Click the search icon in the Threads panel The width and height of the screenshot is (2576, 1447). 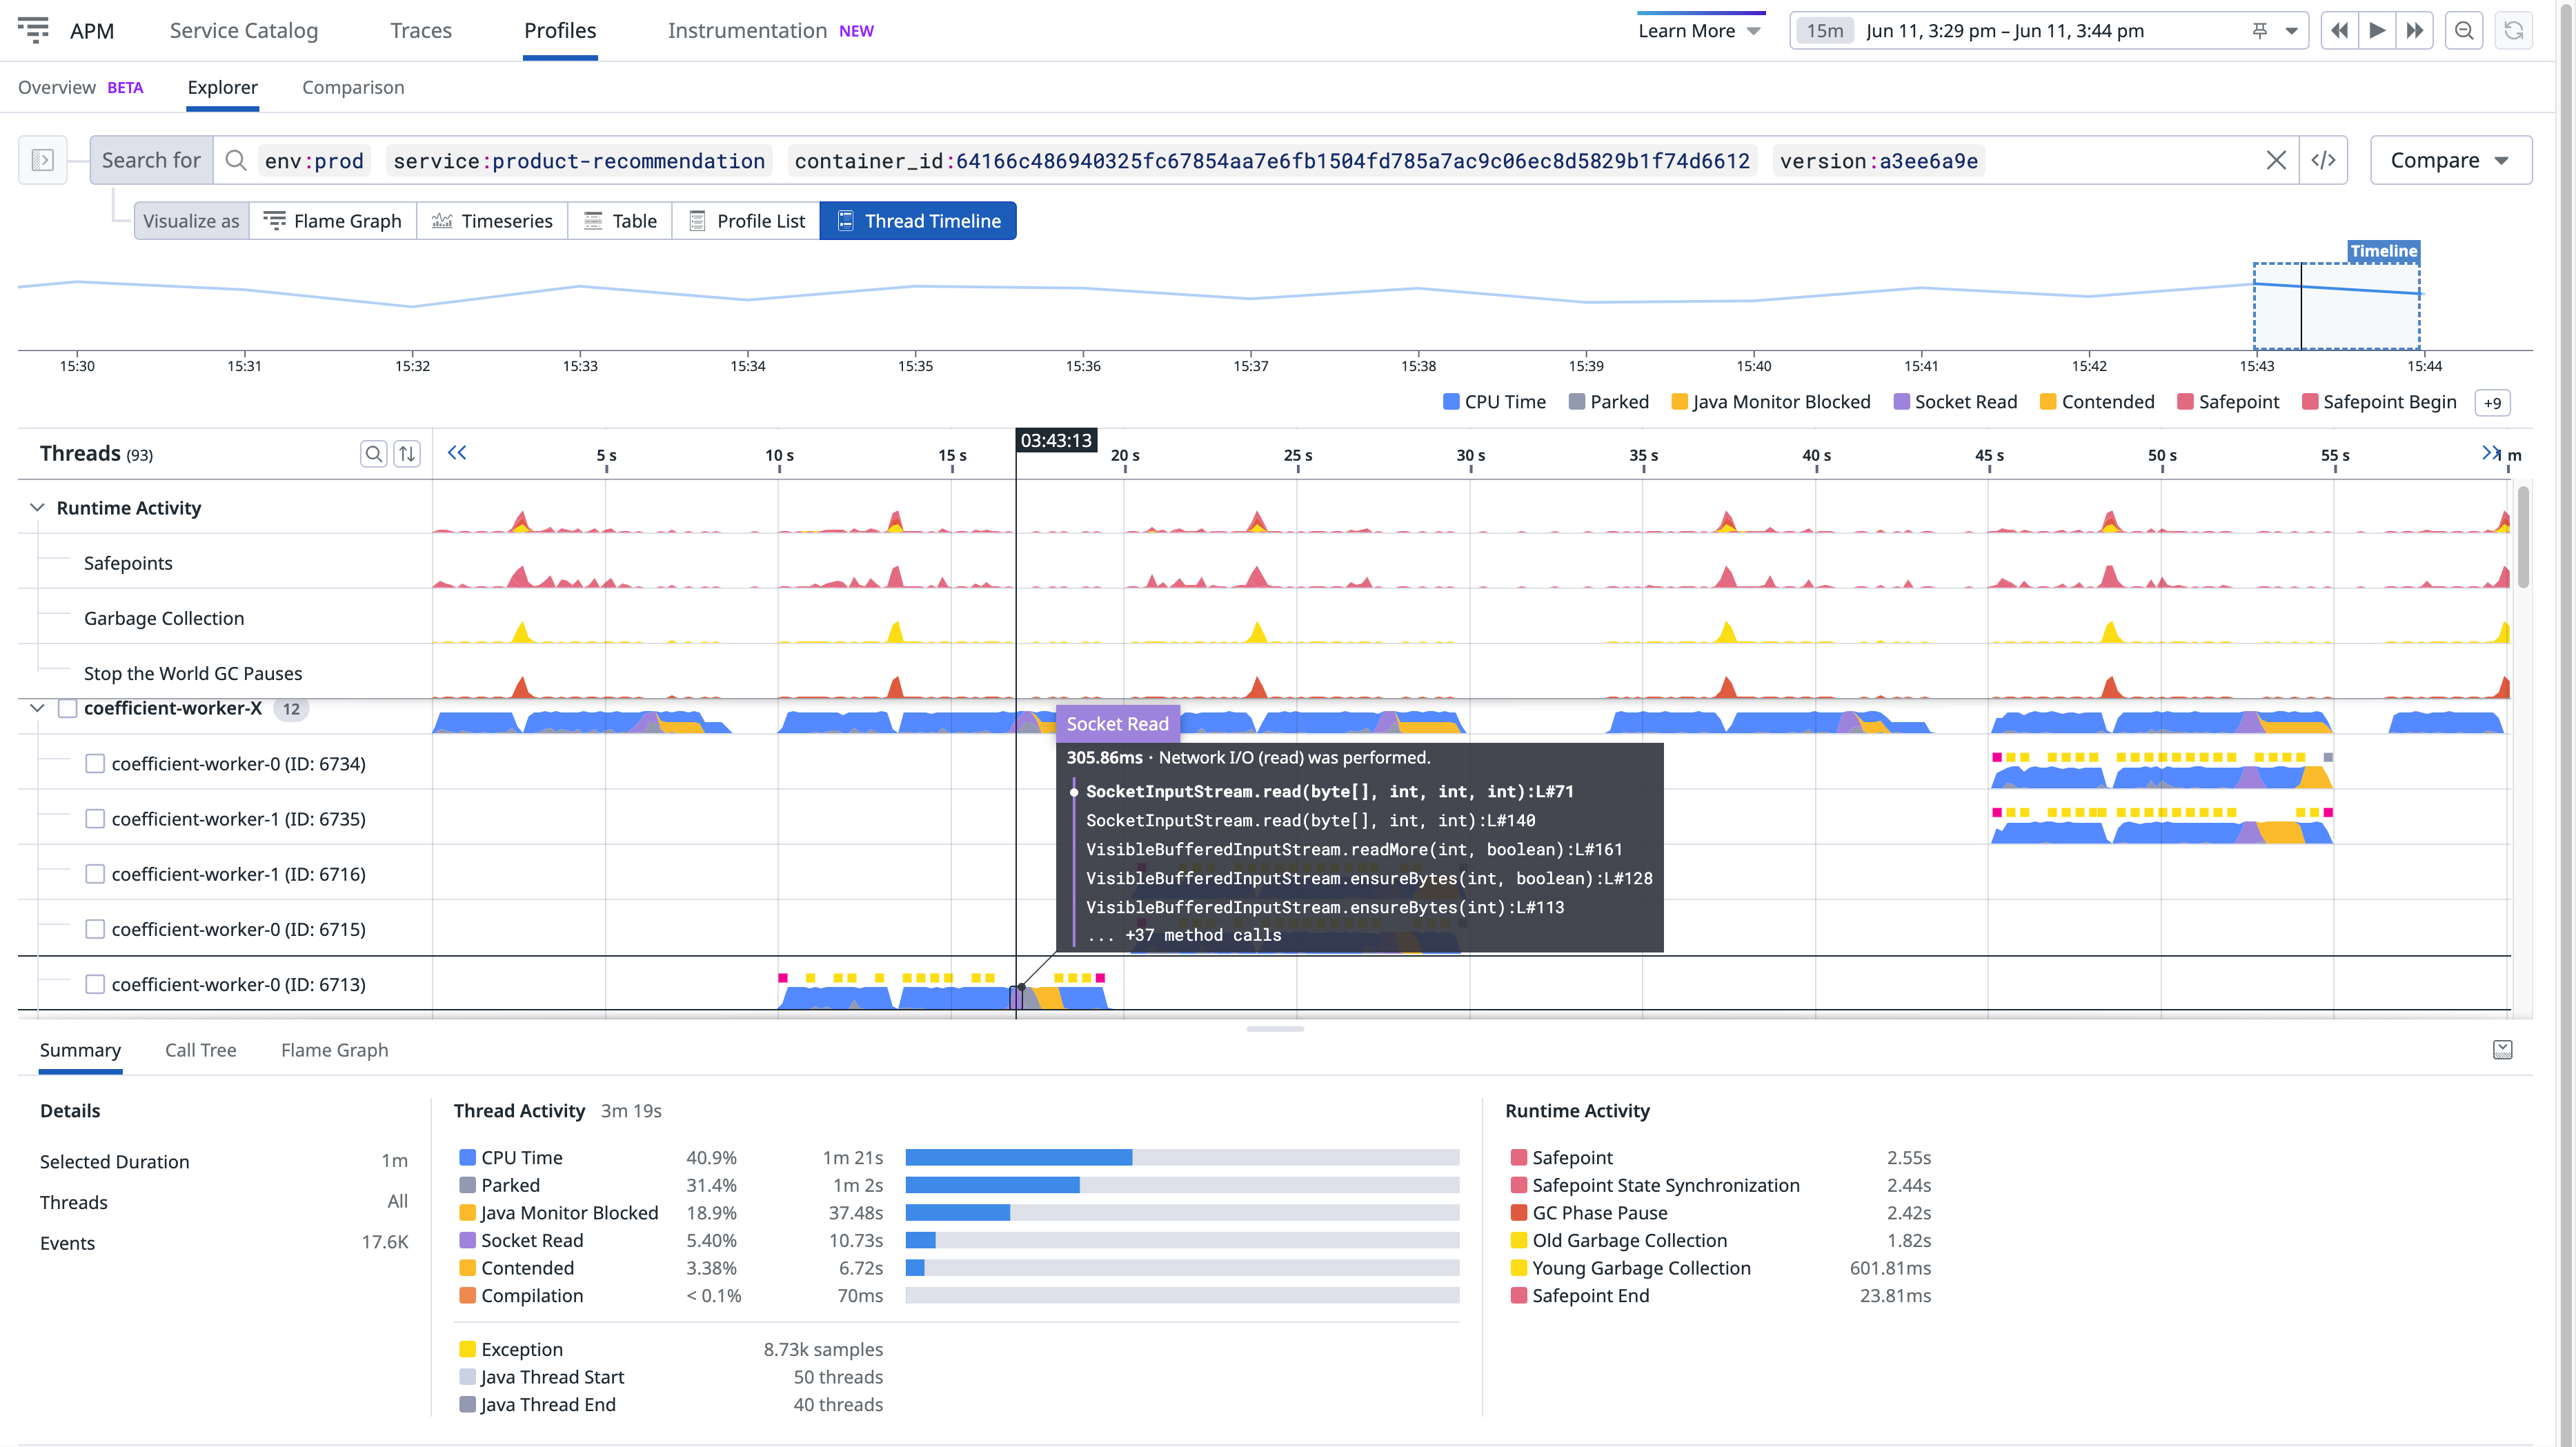tap(374, 453)
